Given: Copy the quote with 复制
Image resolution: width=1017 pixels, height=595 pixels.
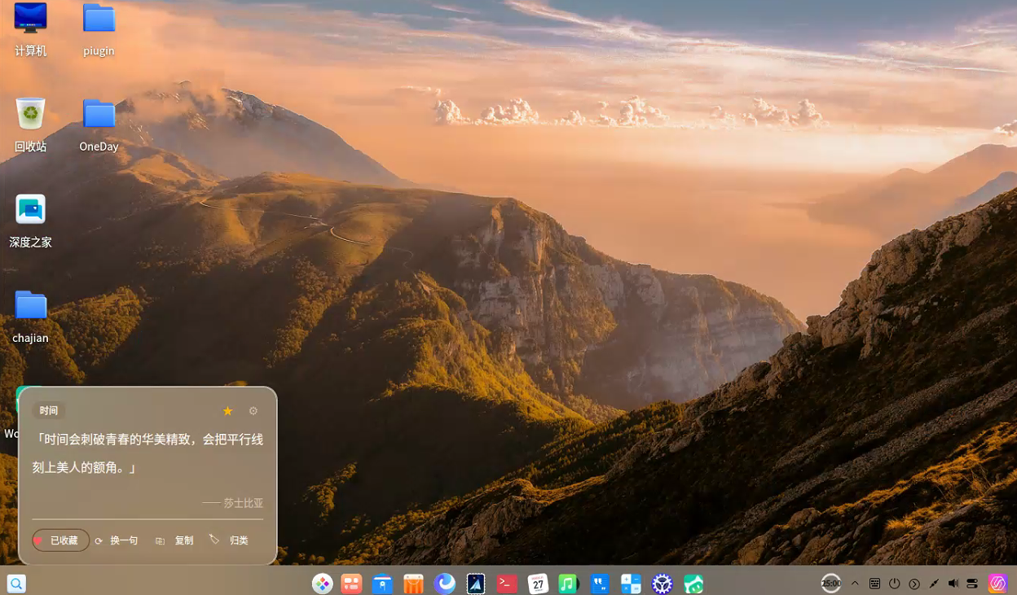Looking at the screenshot, I should (174, 540).
